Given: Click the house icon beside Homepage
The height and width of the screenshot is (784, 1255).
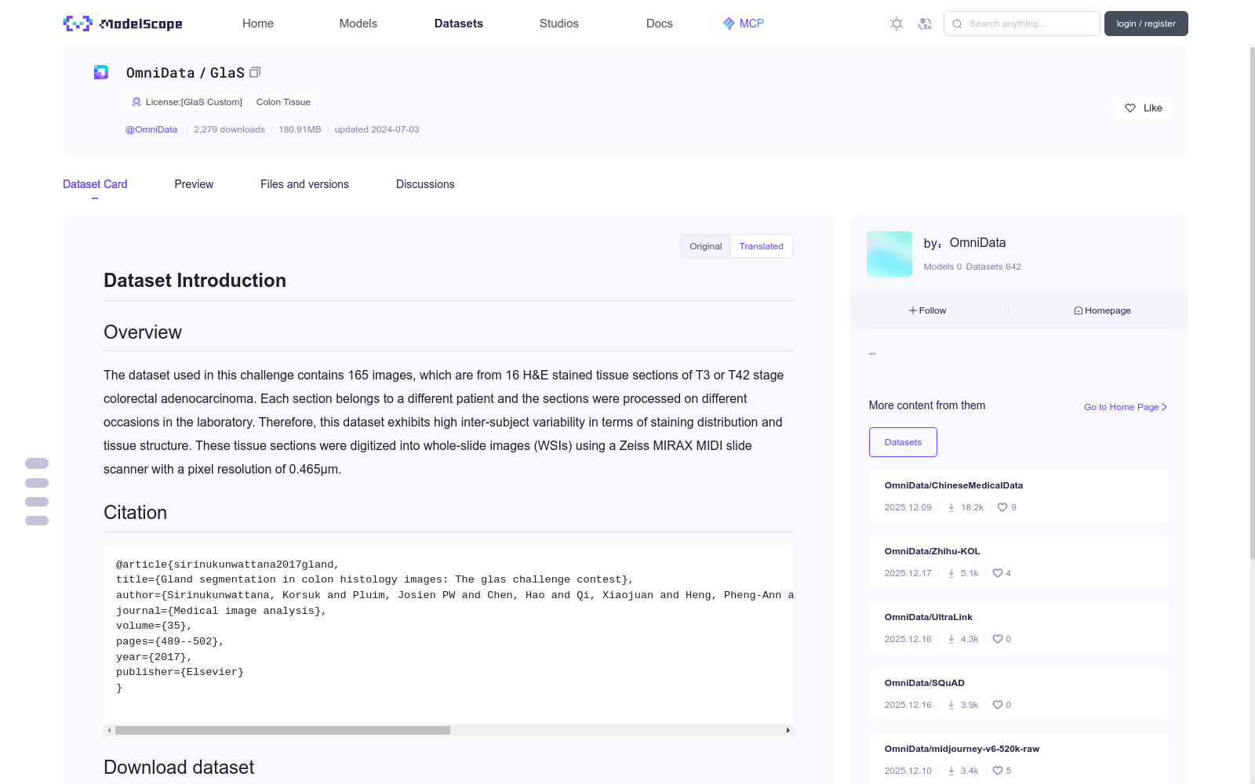Looking at the screenshot, I should (x=1079, y=310).
